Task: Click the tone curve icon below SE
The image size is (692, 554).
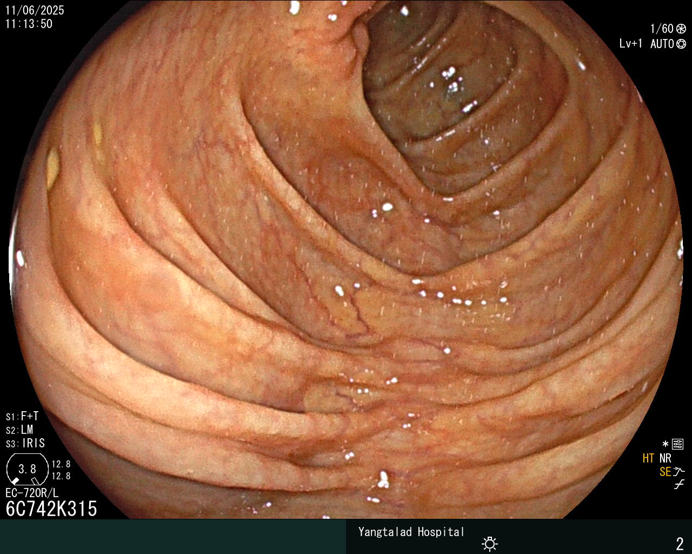Action: pos(679,485)
